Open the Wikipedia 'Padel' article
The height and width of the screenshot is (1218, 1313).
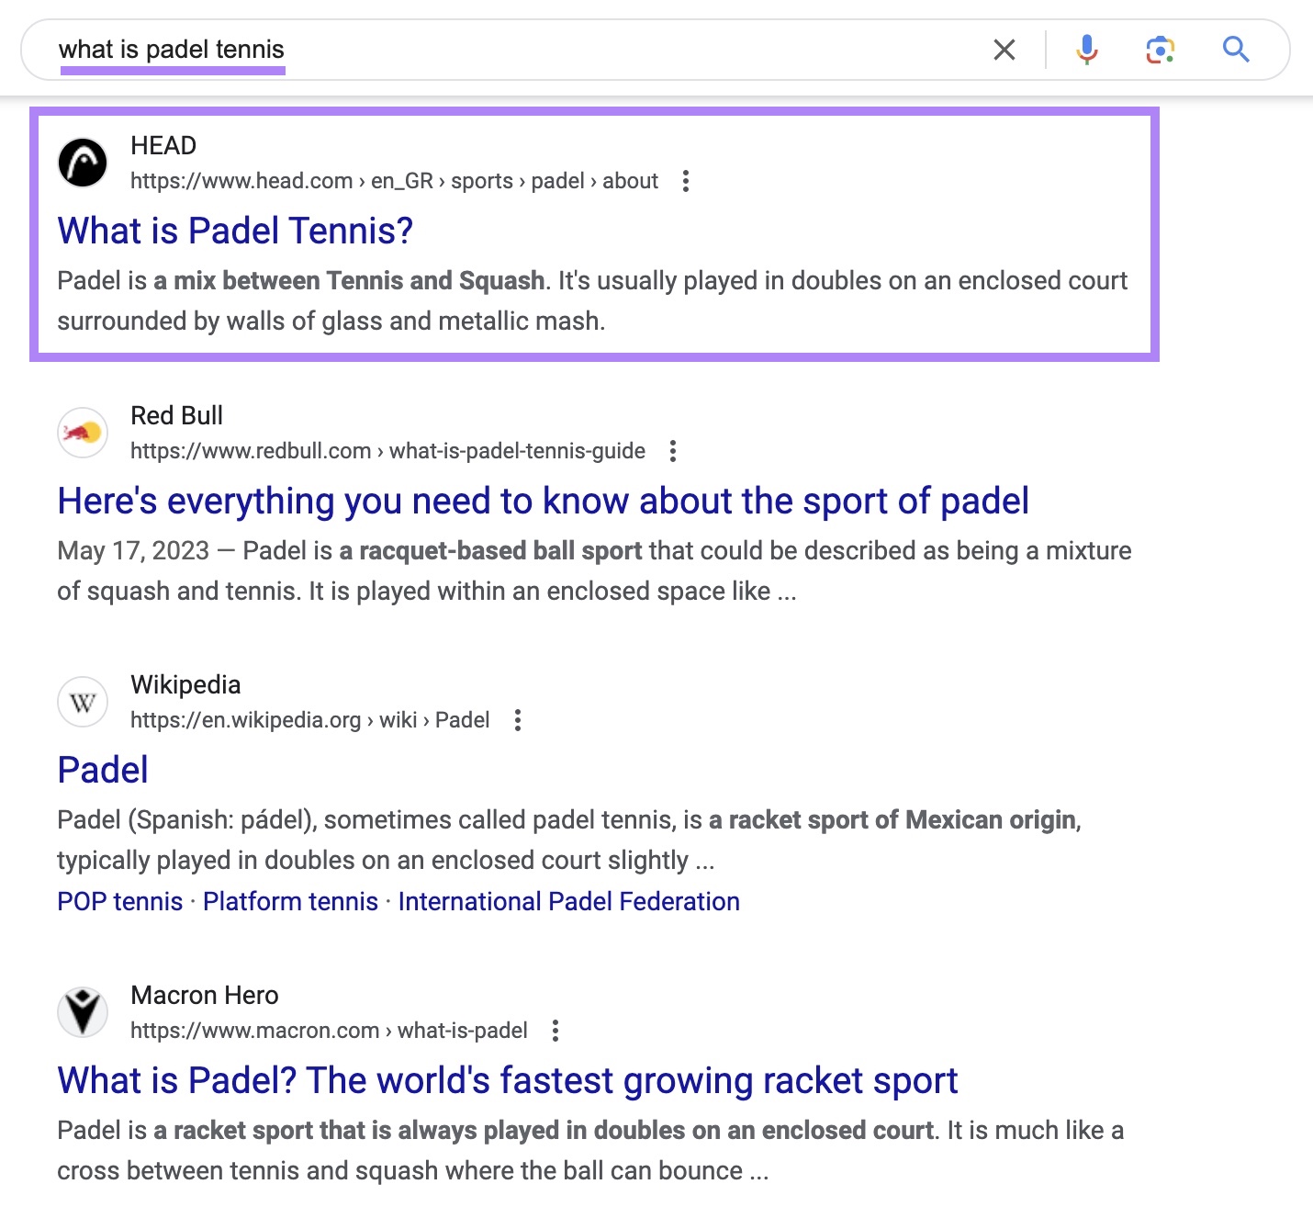click(x=102, y=770)
